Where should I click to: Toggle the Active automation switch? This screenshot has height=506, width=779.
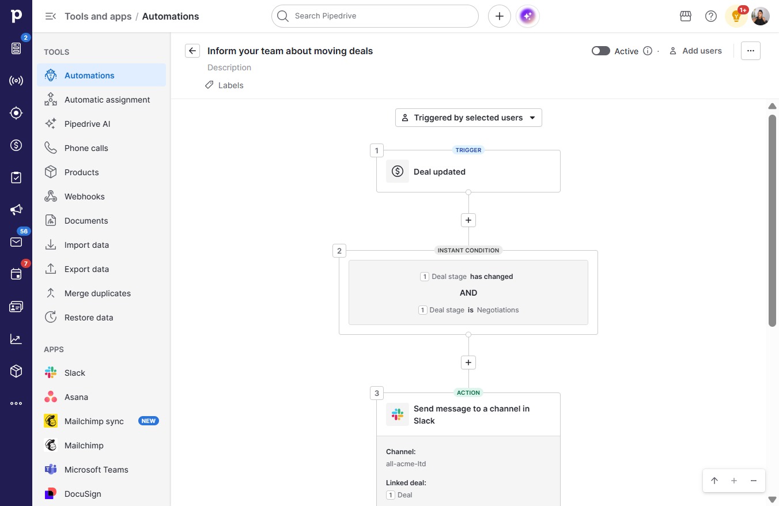click(x=601, y=51)
